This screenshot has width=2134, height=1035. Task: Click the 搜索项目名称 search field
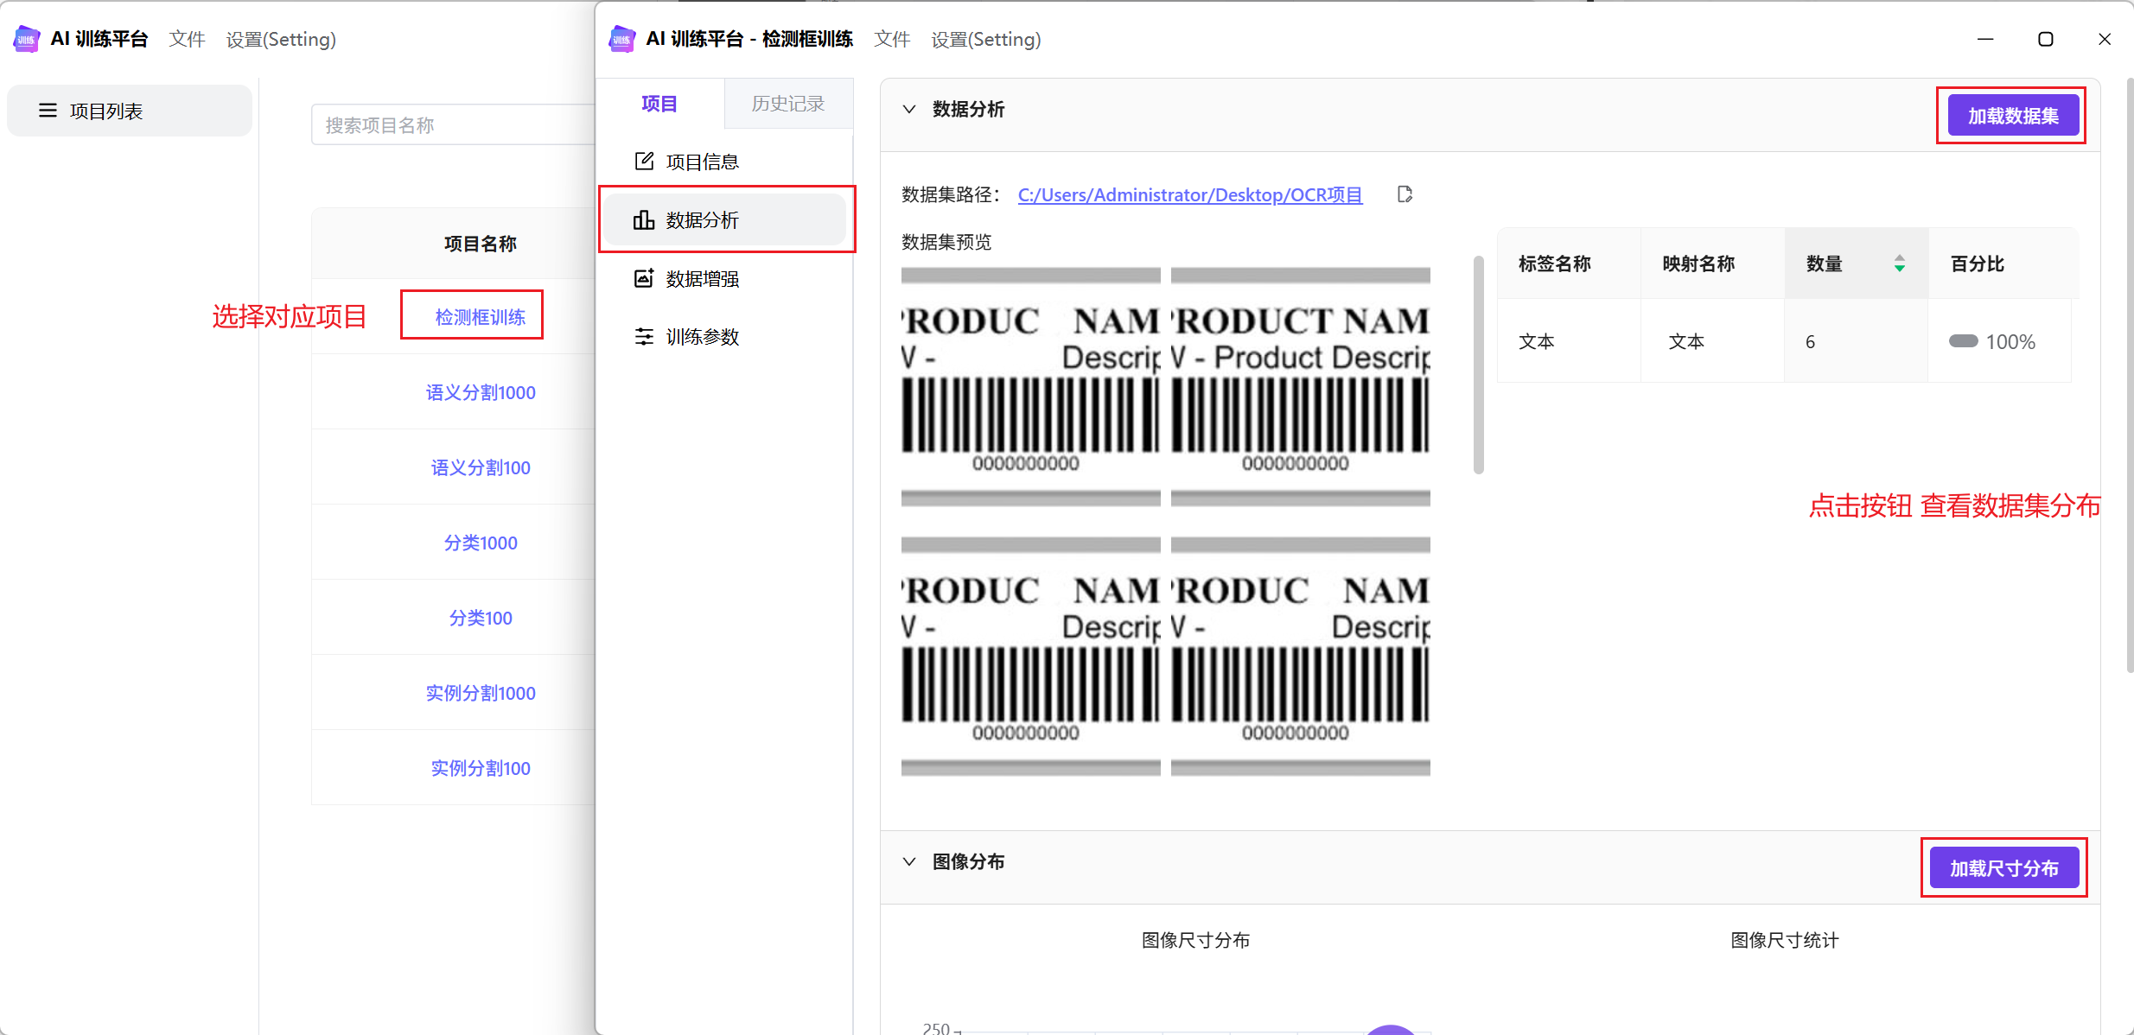(x=453, y=125)
